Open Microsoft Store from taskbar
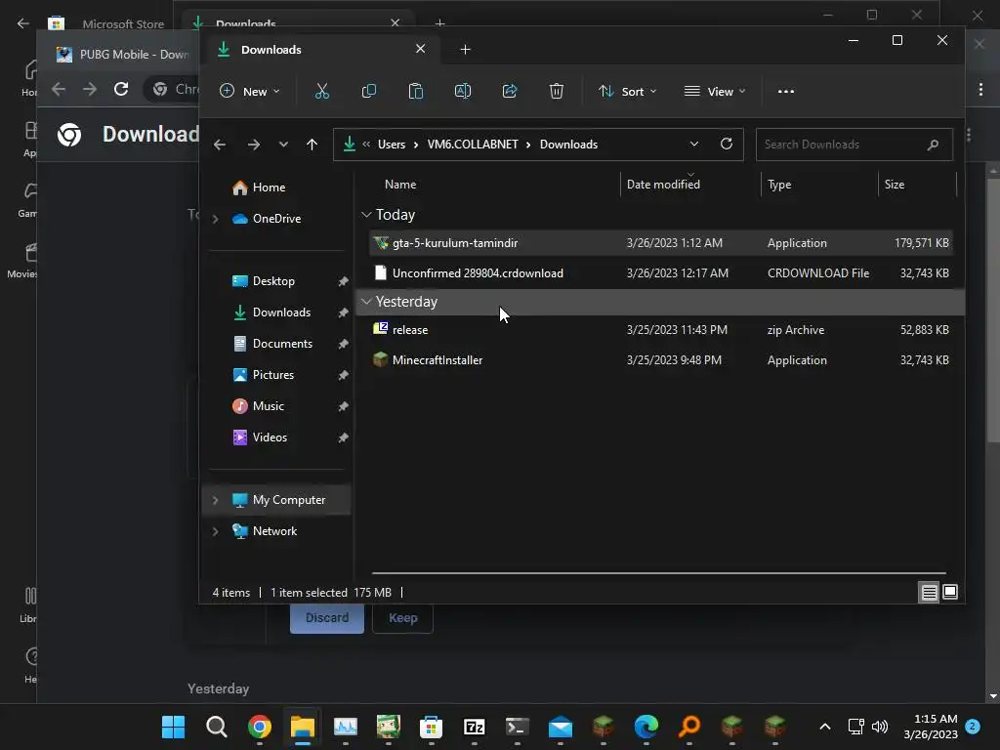 [x=431, y=727]
